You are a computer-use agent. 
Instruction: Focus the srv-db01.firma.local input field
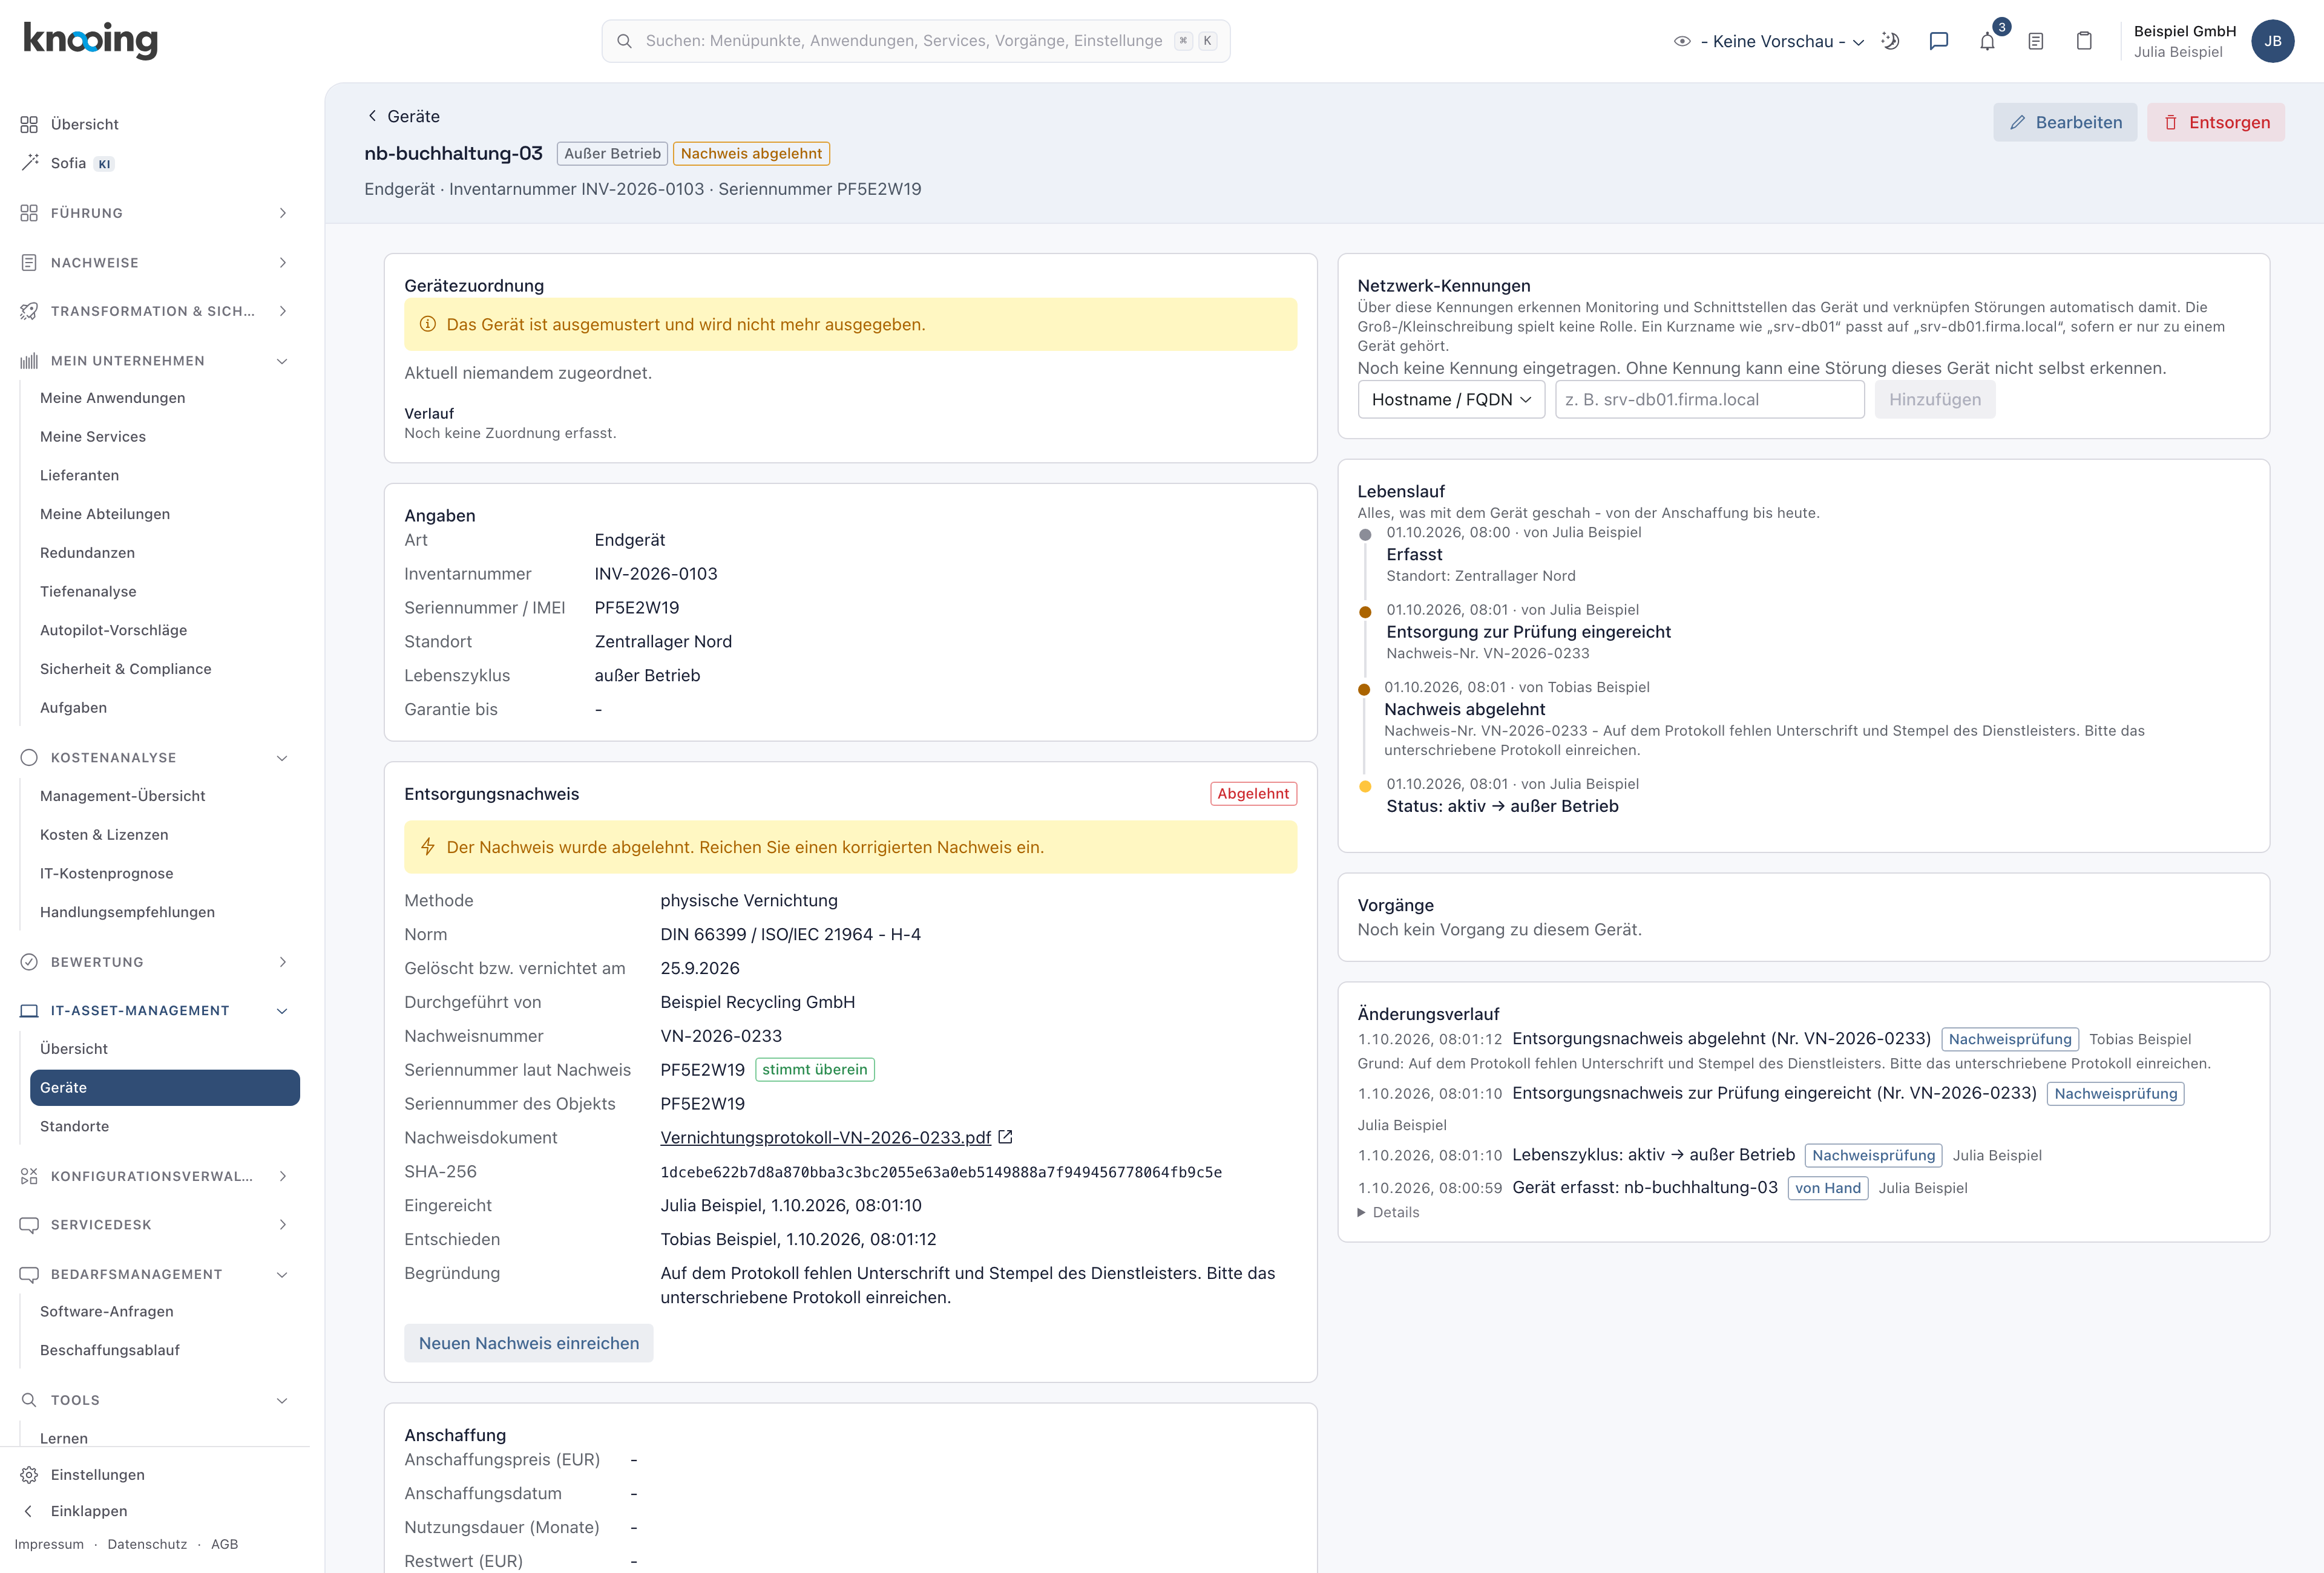[1709, 400]
